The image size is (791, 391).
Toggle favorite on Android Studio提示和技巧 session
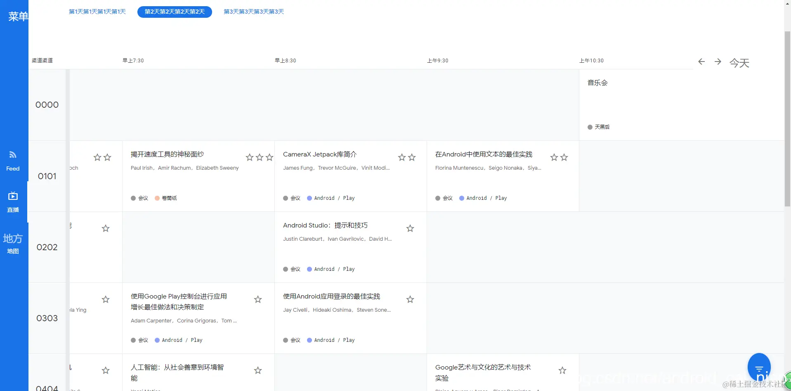(x=410, y=228)
